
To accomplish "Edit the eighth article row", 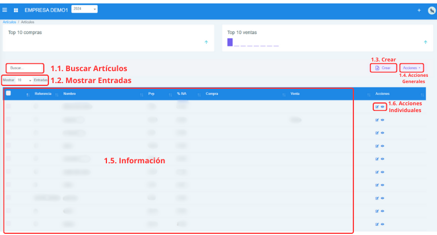I will (x=377, y=198).
